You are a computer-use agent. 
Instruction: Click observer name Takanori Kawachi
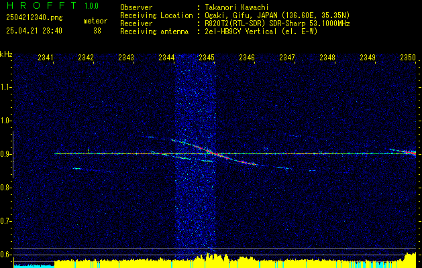tap(237, 7)
